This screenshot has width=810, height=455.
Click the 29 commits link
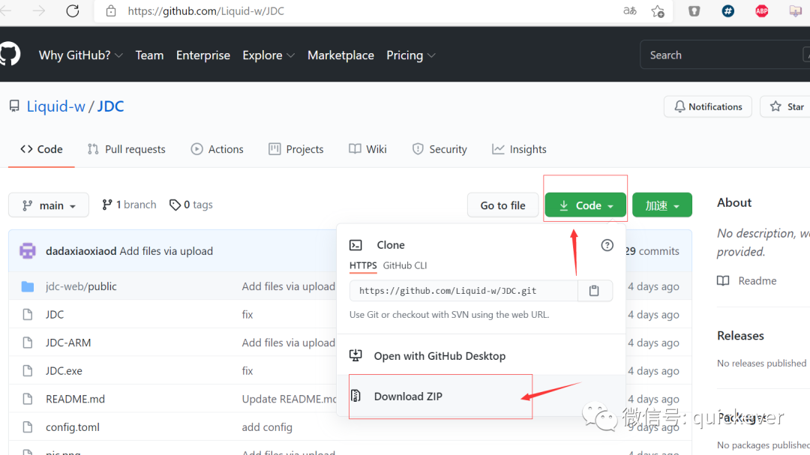click(x=652, y=251)
